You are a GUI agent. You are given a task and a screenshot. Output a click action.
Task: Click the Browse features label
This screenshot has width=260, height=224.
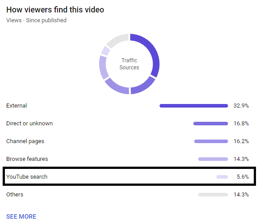pyautogui.click(x=27, y=159)
